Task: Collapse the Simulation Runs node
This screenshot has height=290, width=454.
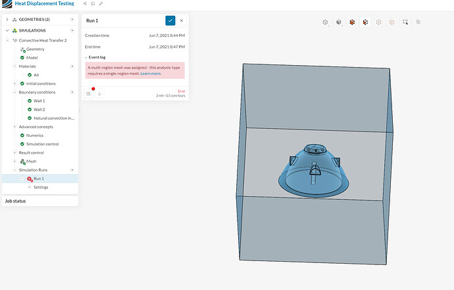Action: click(x=14, y=170)
